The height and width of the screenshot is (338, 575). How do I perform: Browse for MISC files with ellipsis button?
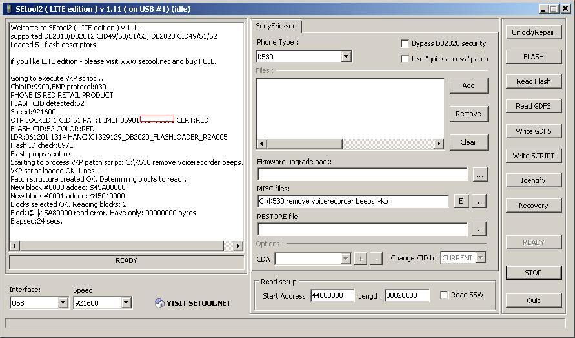[479, 201]
